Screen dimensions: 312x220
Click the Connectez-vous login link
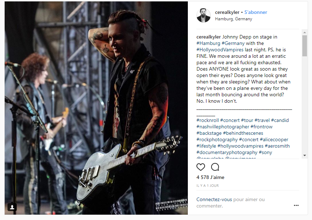pos(214,199)
